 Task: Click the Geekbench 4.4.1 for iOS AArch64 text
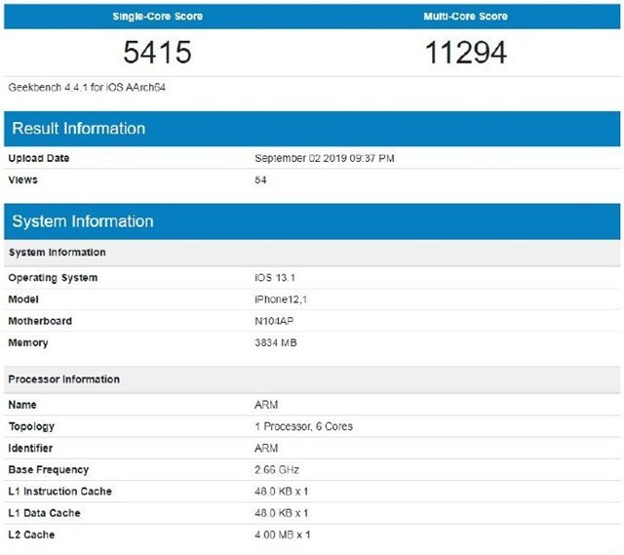pyautogui.click(x=87, y=87)
